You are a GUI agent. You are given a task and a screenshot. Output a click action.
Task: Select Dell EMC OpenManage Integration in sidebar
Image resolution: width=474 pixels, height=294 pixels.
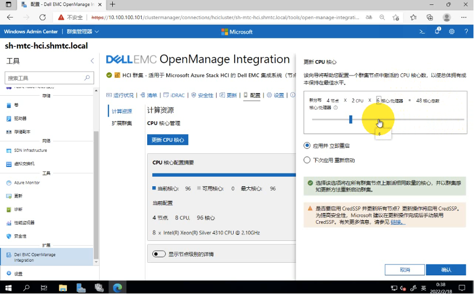pos(47,257)
